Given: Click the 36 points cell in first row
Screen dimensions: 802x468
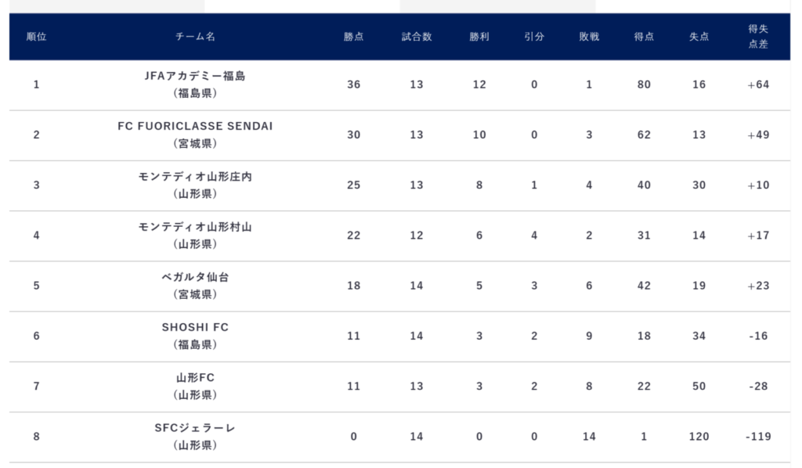Looking at the screenshot, I should (x=353, y=85).
